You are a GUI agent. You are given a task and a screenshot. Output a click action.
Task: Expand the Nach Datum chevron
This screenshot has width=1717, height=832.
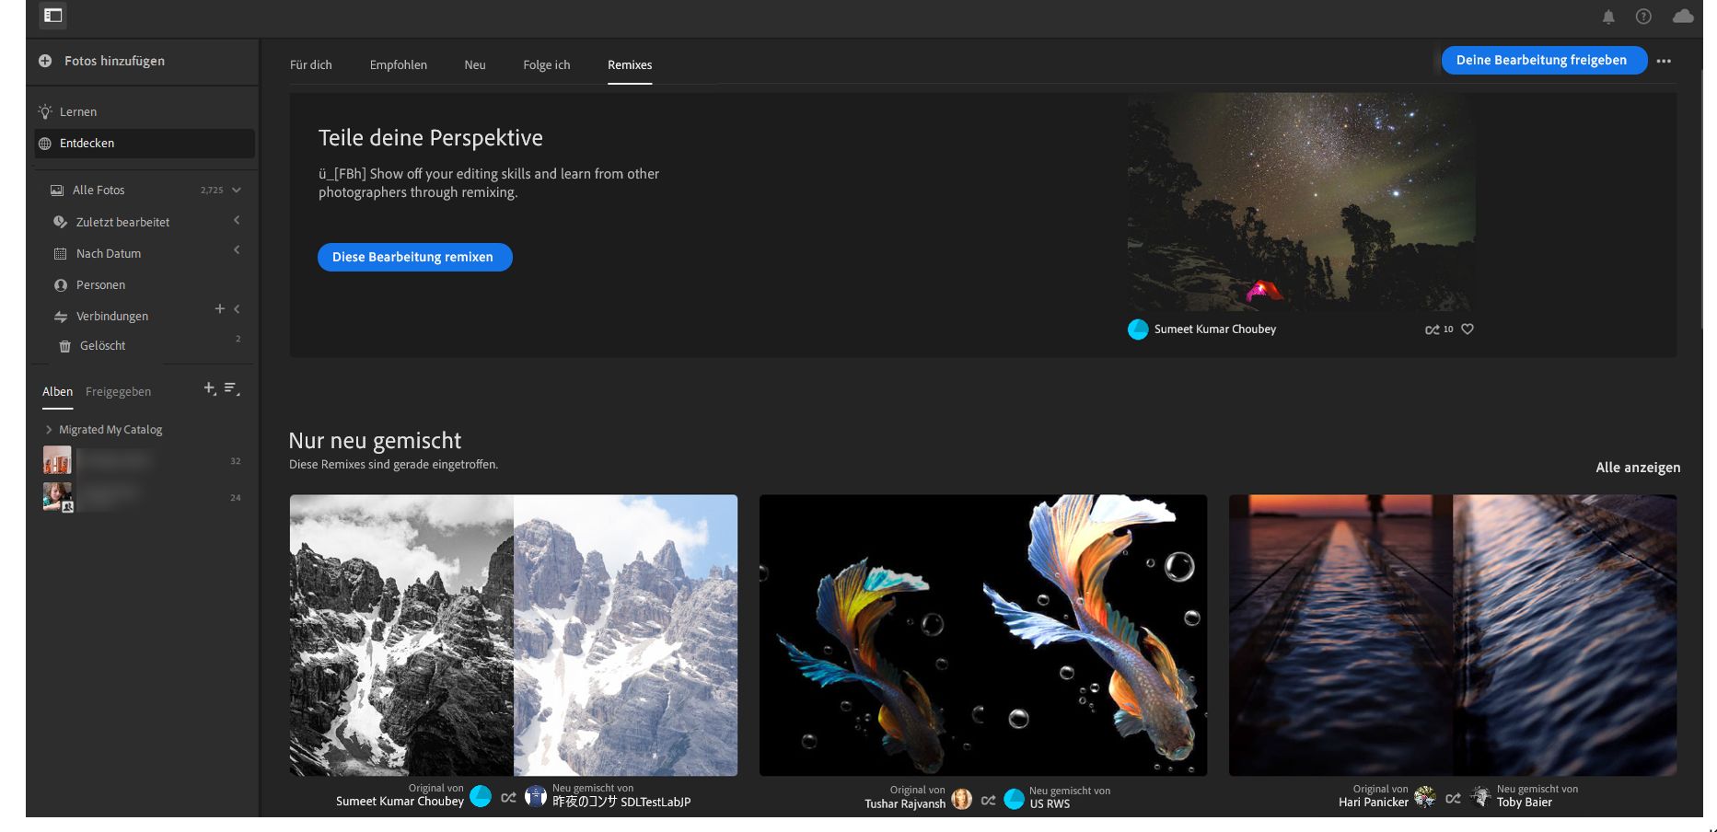[x=237, y=250]
